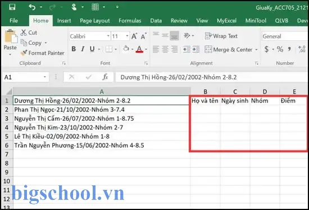Screen dimensions: 309x210
Task: Click Merge & Center
Action: [x=229, y=49]
